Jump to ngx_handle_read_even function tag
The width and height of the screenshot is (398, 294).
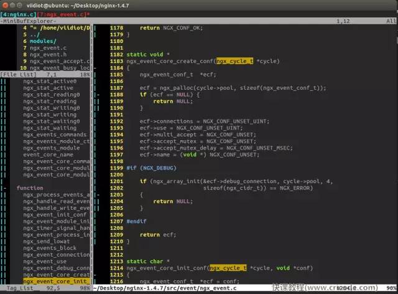pos(57,201)
